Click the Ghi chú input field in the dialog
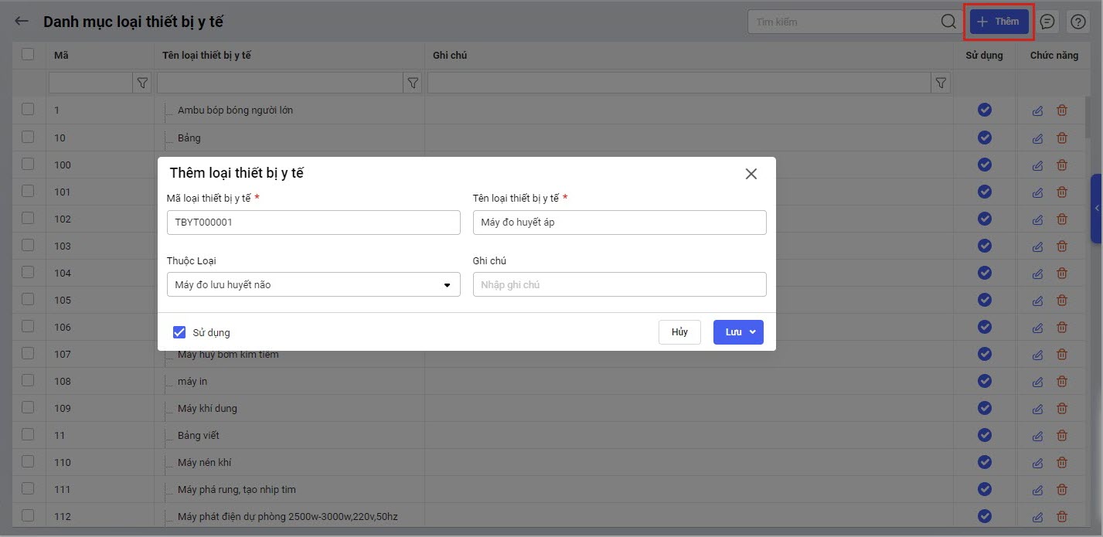Image resolution: width=1103 pixels, height=537 pixels. tap(619, 285)
